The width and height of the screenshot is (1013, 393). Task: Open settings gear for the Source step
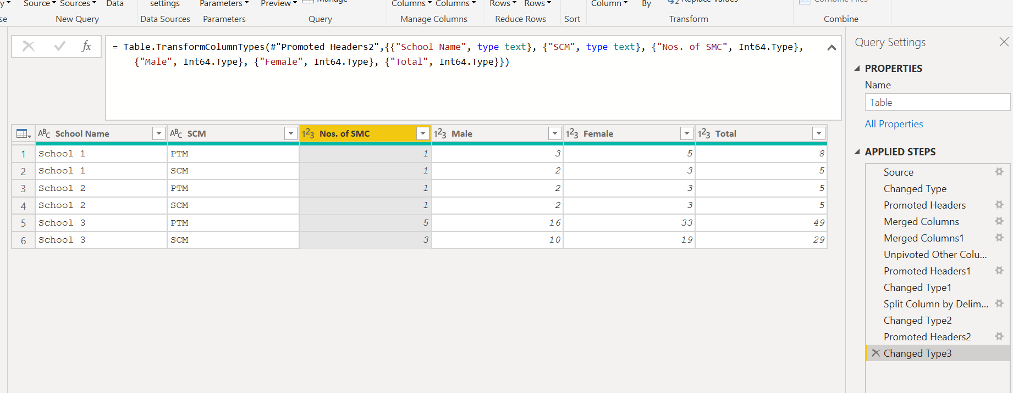click(x=999, y=172)
